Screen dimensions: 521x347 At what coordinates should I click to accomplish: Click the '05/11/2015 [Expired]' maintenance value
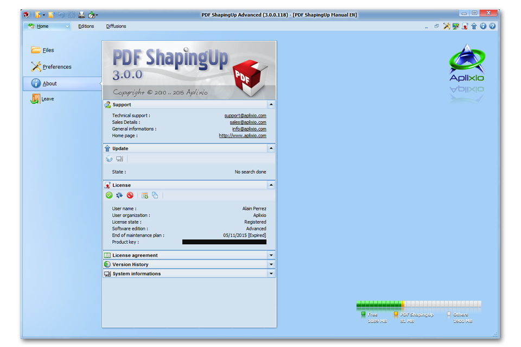[x=245, y=235]
